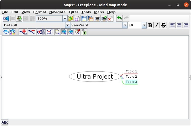
Task: Open the print preview
Action: [x=104, y=19]
